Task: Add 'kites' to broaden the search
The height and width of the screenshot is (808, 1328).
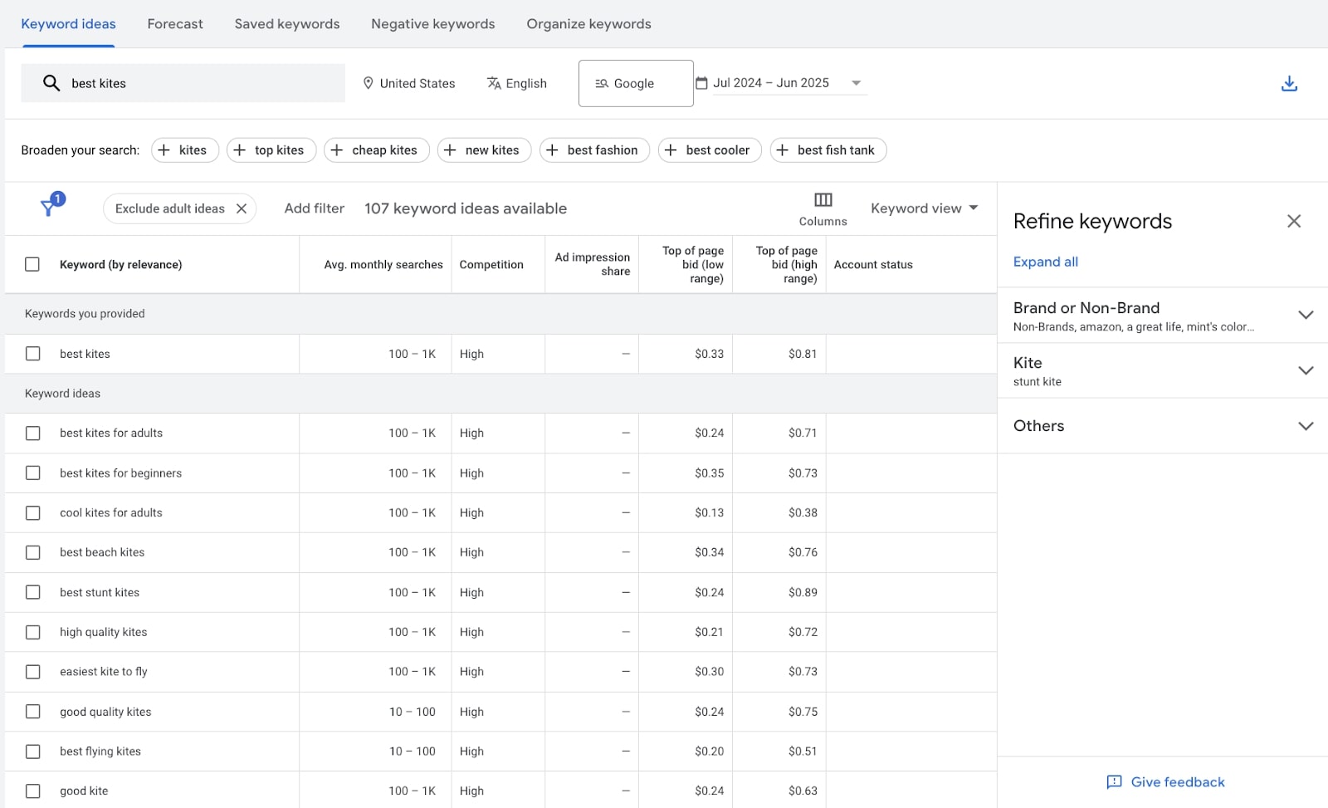Action: click(184, 150)
